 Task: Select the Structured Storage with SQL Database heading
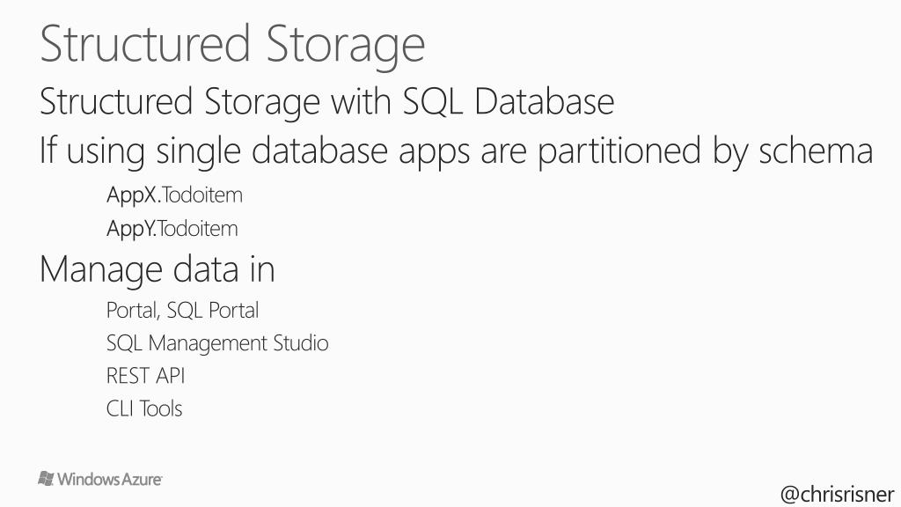(x=327, y=102)
